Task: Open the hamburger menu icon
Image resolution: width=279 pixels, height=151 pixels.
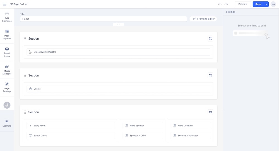Action: (4, 4)
